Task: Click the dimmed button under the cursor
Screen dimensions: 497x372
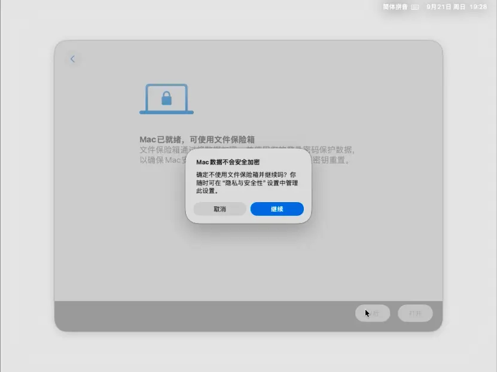Action: [373, 313]
